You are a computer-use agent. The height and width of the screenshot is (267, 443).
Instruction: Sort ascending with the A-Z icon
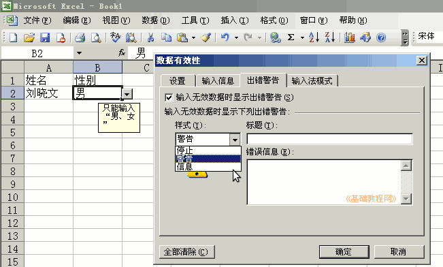point(314,37)
